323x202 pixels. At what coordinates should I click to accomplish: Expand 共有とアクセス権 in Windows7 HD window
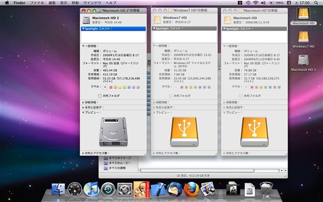[x=154, y=153]
